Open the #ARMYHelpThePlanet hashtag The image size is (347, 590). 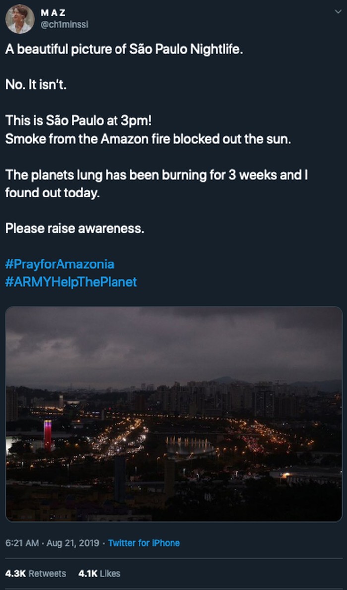tap(71, 282)
